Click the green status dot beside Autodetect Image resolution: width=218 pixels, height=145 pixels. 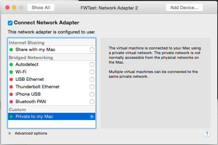pyautogui.click(x=11, y=65)
